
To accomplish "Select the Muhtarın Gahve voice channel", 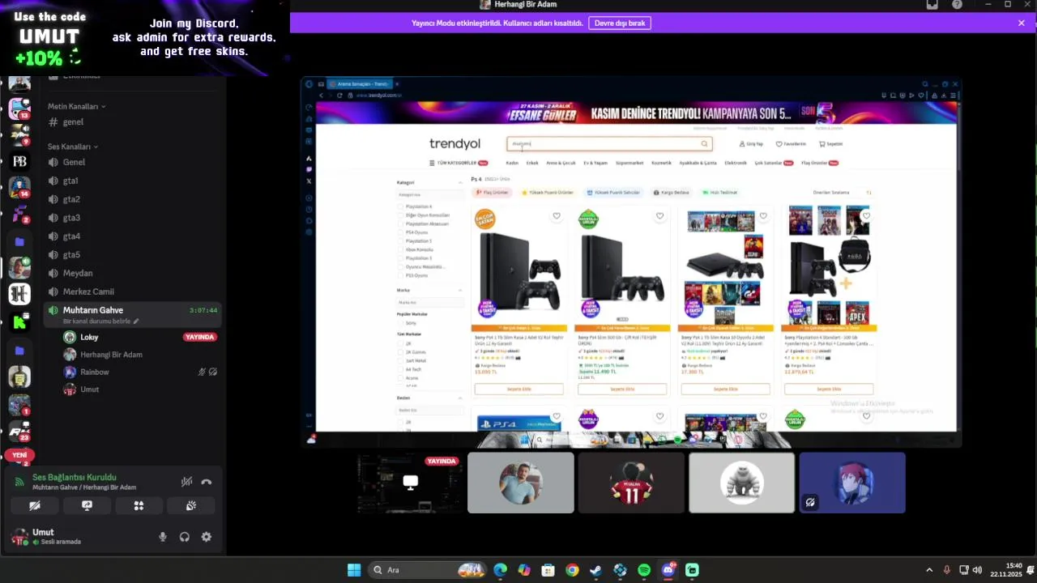I will [132, 314].
